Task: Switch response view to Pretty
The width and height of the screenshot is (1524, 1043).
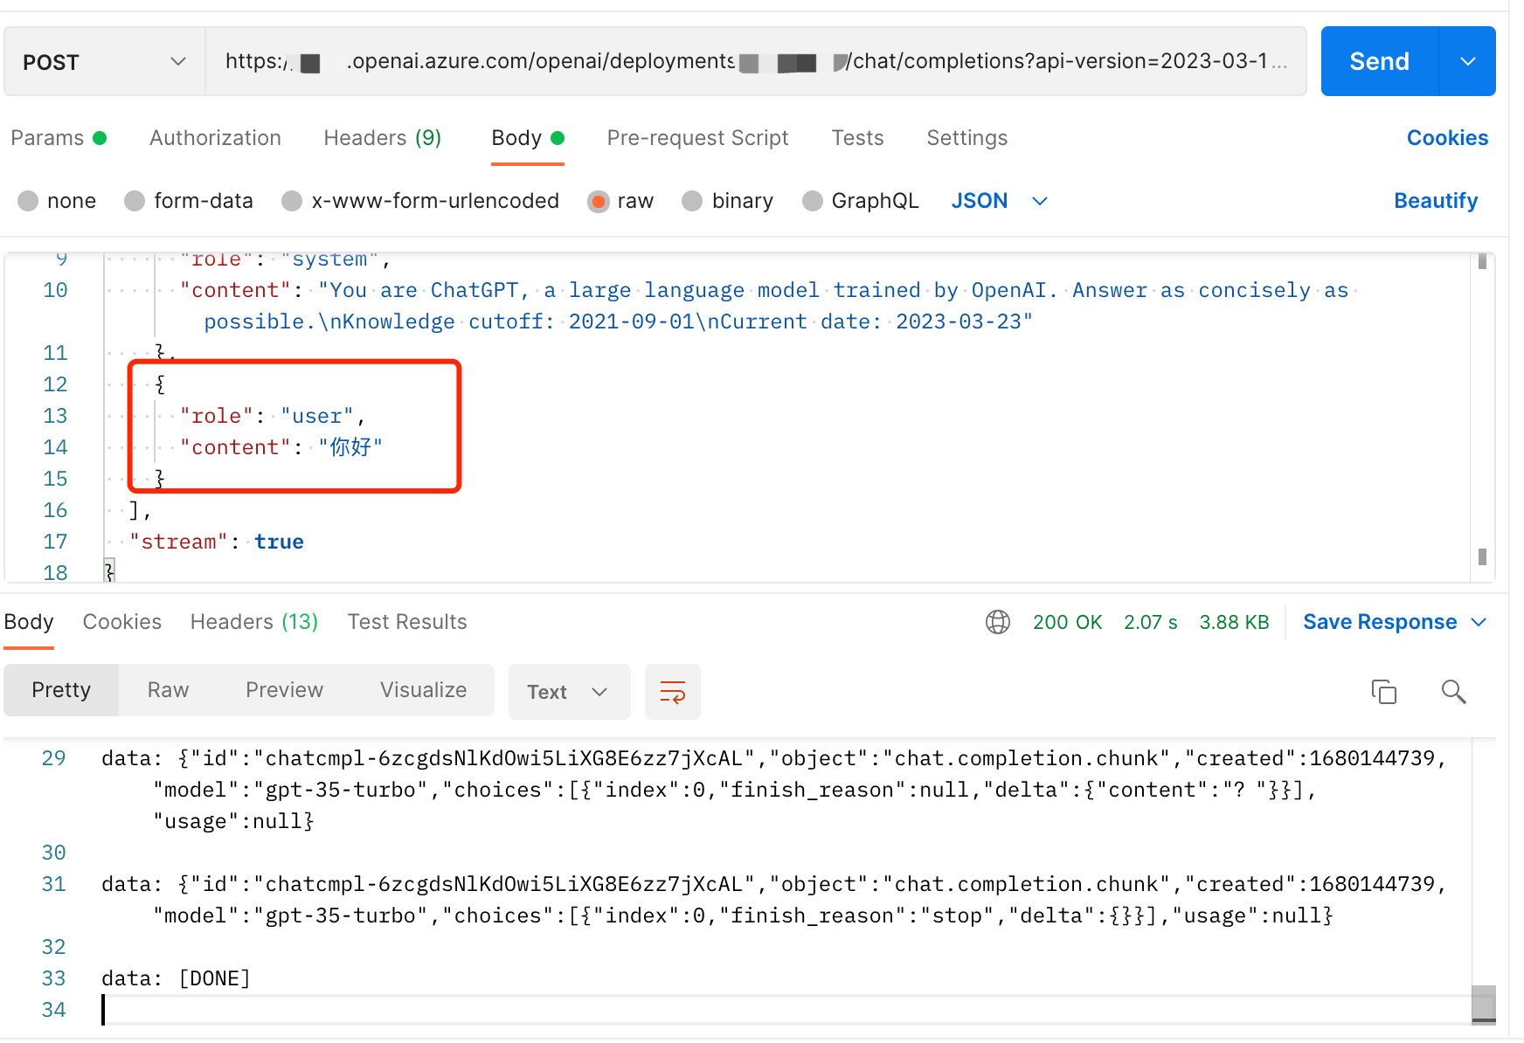Action: click(61, 690)
